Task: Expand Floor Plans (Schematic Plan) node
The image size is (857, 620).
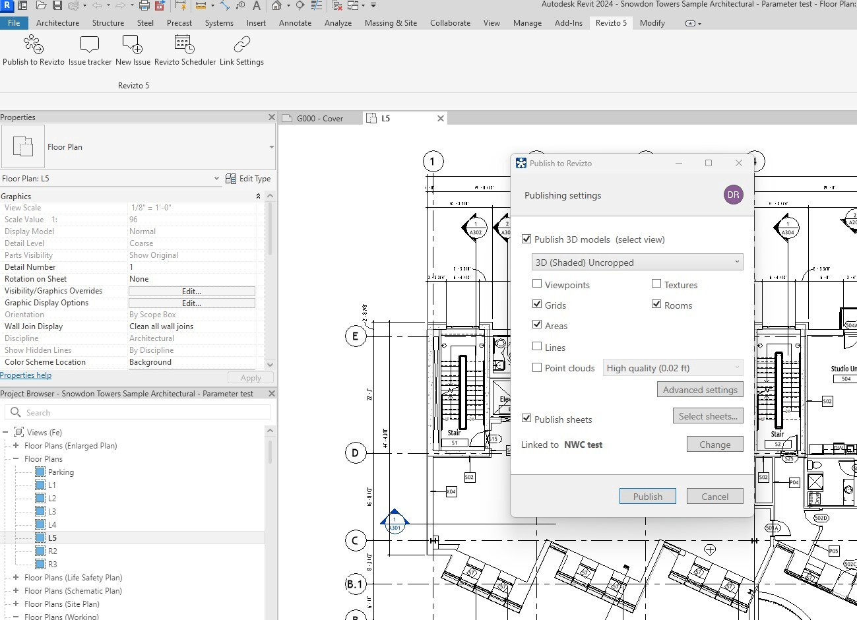Action: pyautogui.click(x=16, y=591)
